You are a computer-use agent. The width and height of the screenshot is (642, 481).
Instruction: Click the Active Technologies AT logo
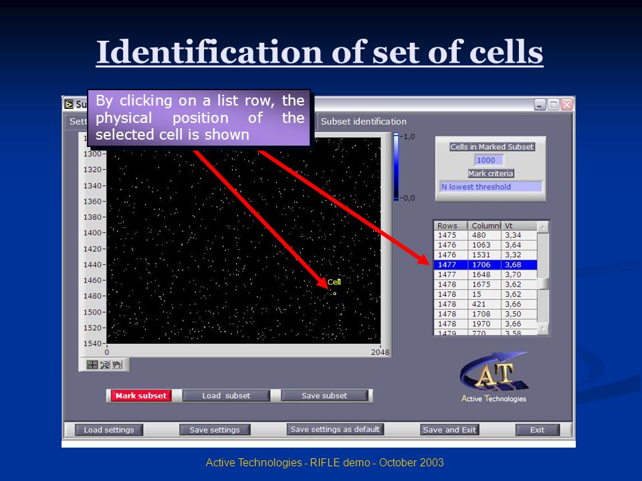click(x=494, y=377)
